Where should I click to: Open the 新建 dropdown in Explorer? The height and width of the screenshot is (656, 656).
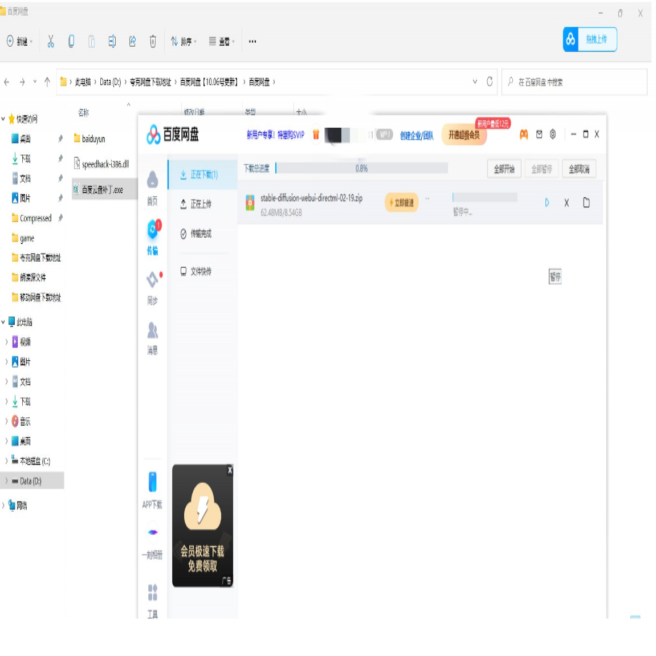[x=19, y=41]
